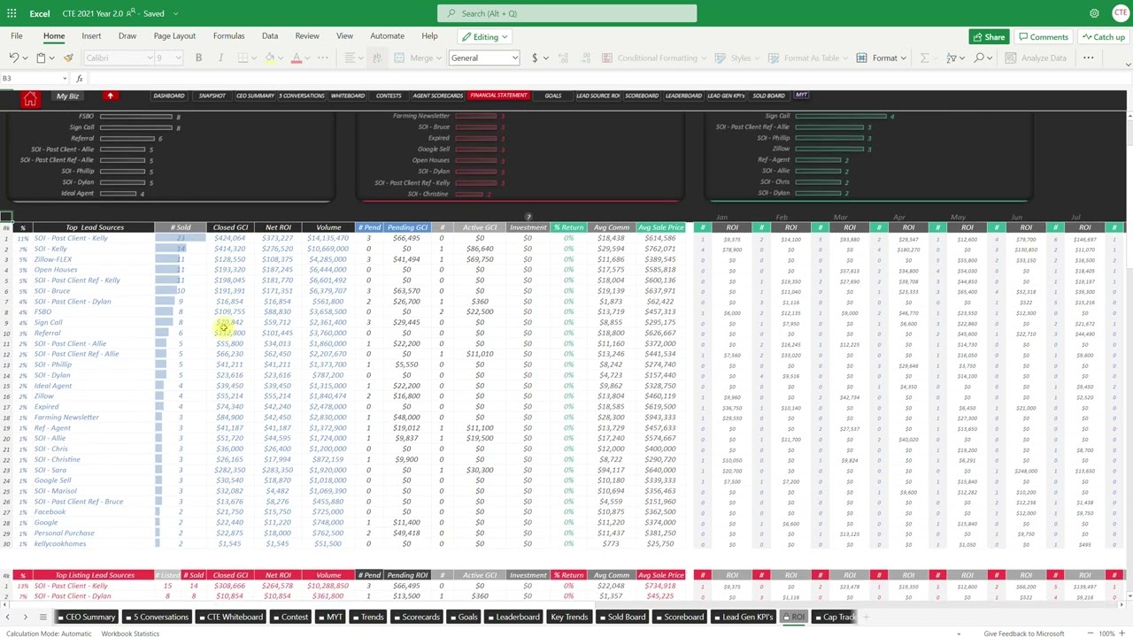Screen dimensions: 1133x637
Task: Click the AutoSum sigma icon
Action: [x=925, y=58]
